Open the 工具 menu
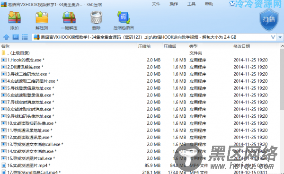The image size is (284, 174). click(x=191, y=4)
